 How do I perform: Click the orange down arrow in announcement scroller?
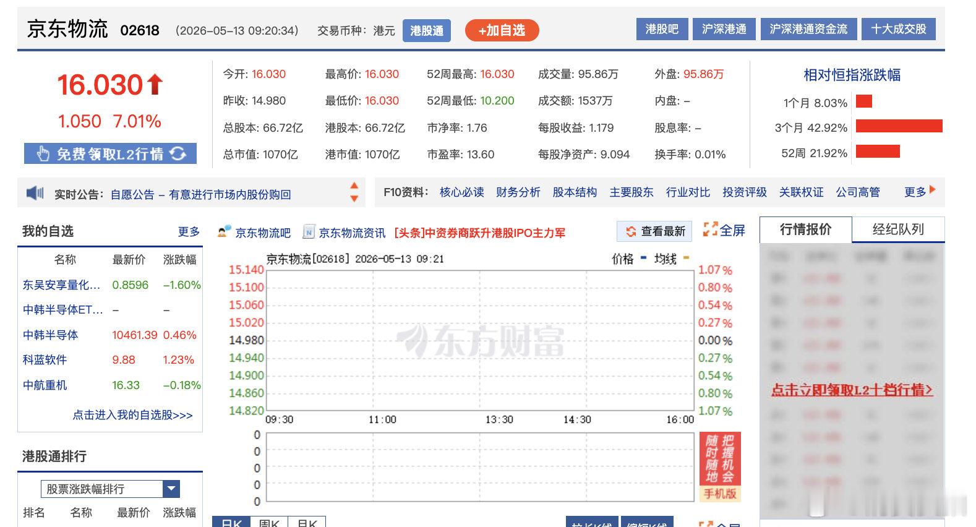(x=354, y=199)
